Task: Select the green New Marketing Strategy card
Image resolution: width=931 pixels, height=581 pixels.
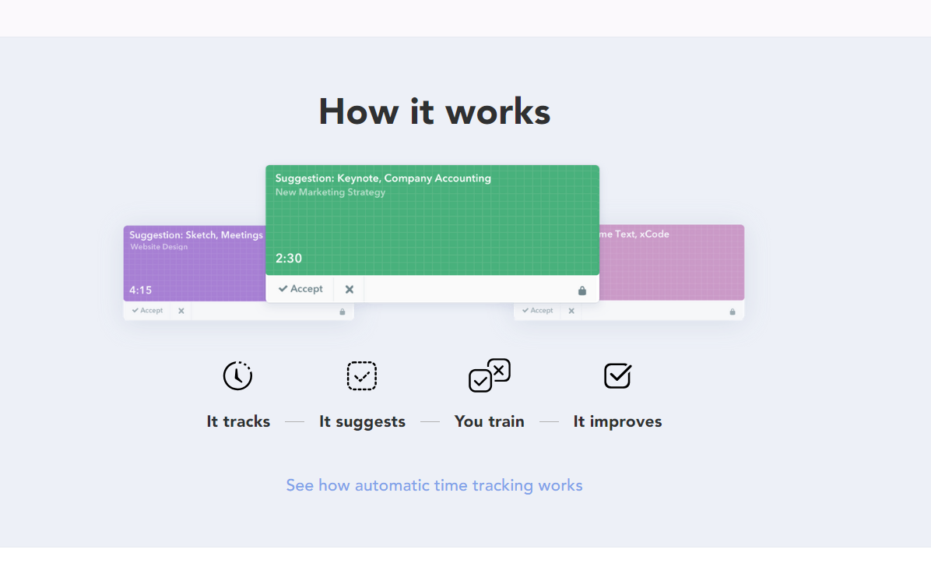Action: 432,222
